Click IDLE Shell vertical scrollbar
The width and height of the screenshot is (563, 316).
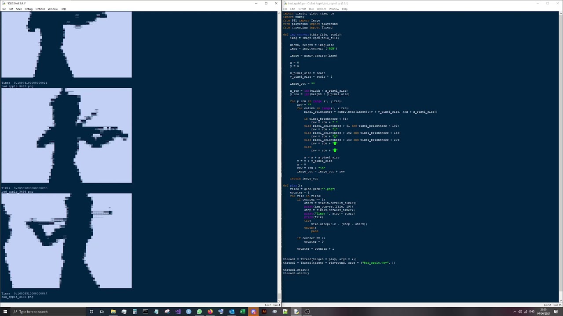279,157
